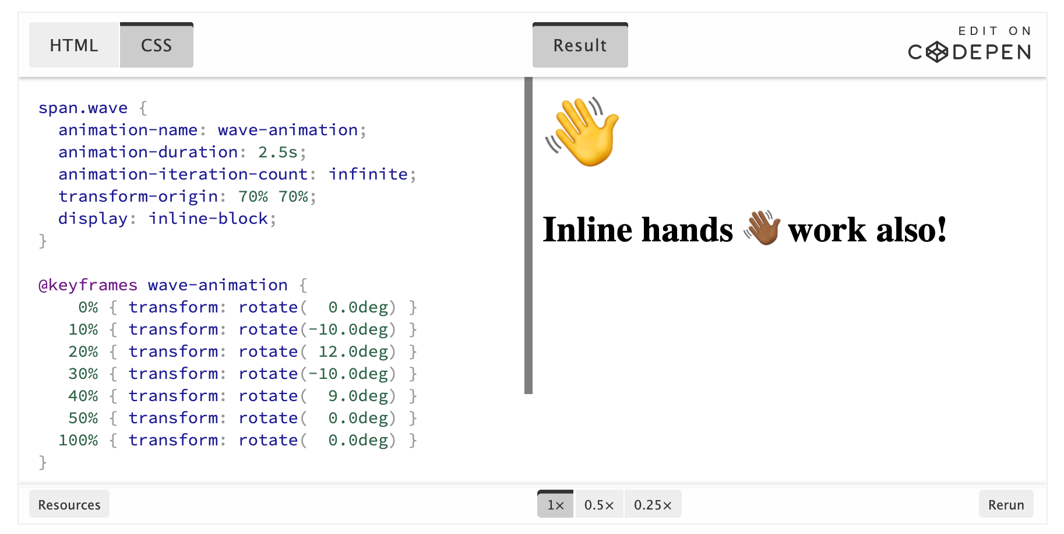The width and height of the screenshot is (1064, 534).
Task: Click the brown inline waving hand emoji
Action: pos(762,228)
